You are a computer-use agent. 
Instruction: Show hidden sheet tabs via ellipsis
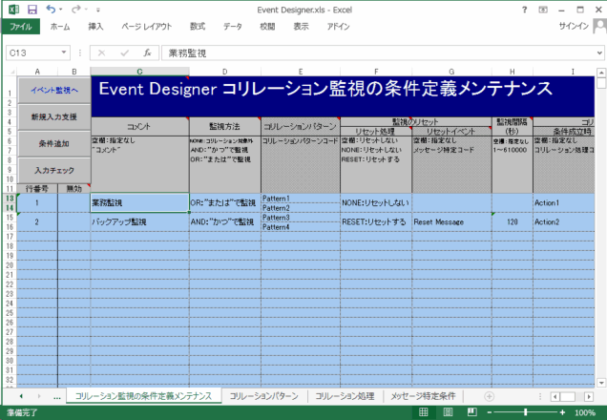click(x=57, y=397)
